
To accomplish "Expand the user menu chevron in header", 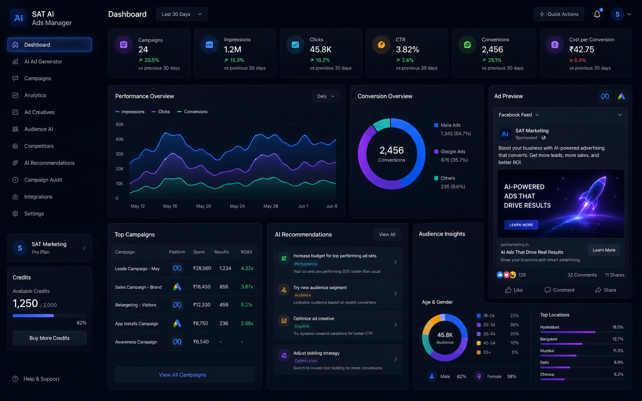I will 629,14.
